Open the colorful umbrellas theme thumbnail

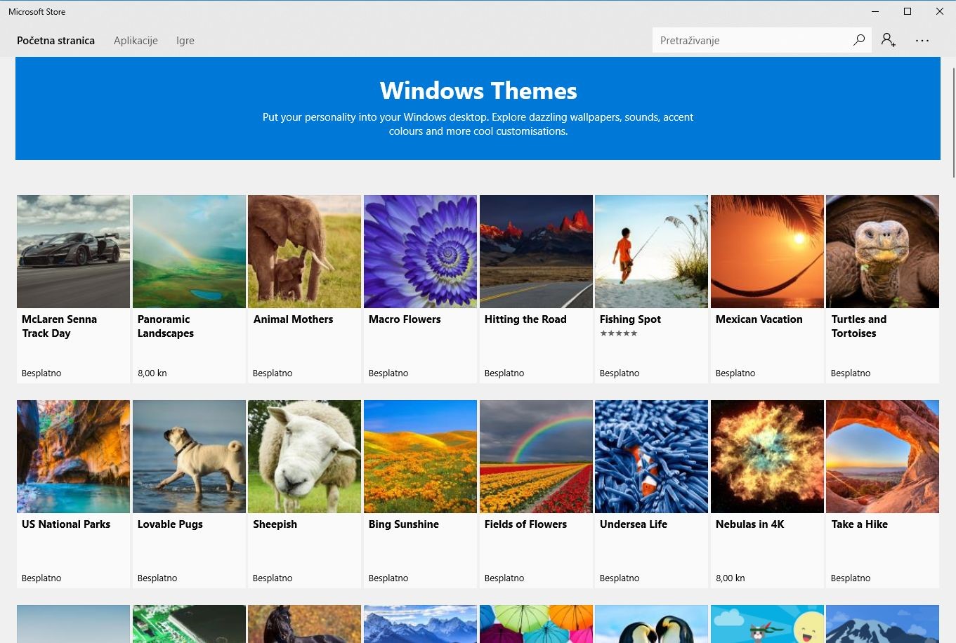tap(536, 624)
